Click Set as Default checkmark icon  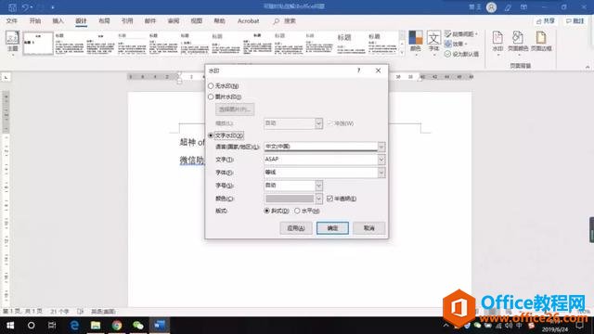[x=447, y=54]
